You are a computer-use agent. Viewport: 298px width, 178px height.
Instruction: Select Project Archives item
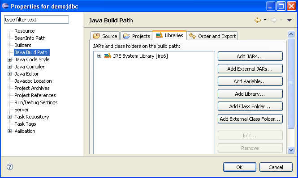point(32,88)
